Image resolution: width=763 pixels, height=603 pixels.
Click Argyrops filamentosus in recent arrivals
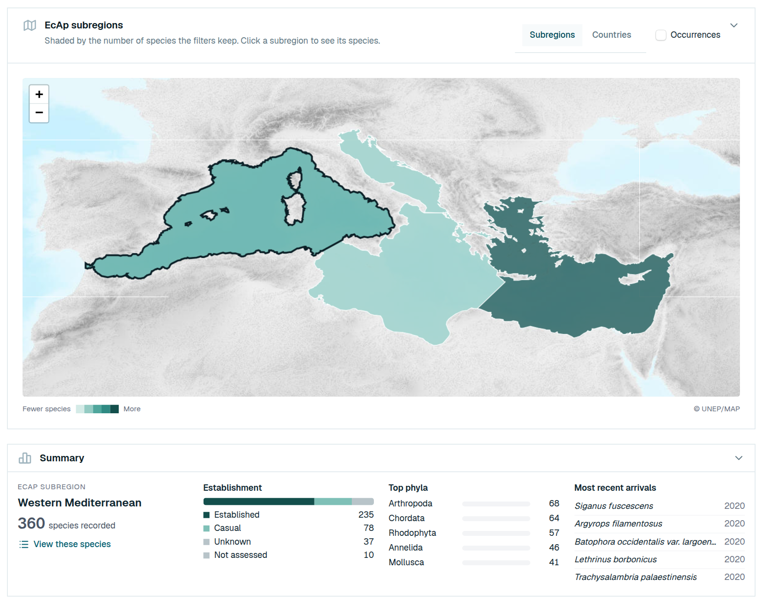click(x=618, y=524)
